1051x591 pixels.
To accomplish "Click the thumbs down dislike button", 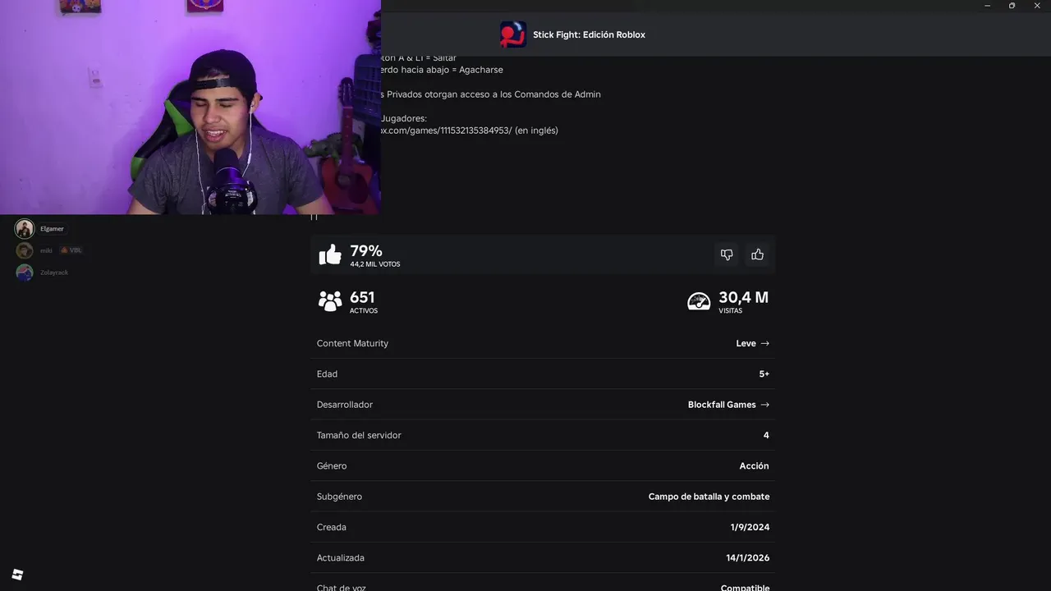I will pos(727,254).
